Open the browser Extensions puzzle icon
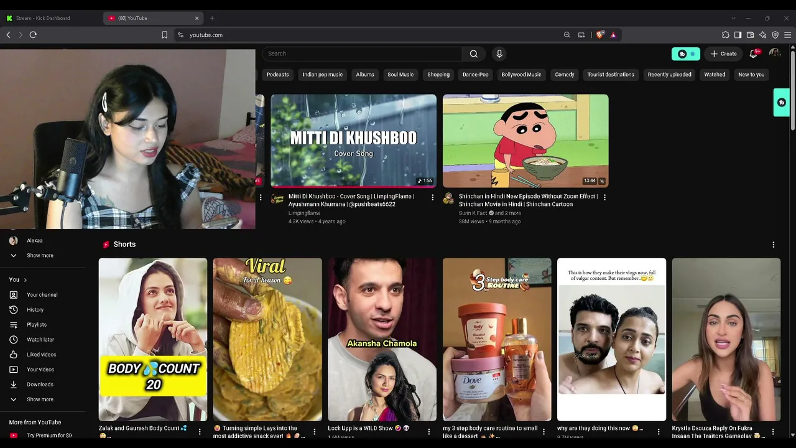This screenshot has width=796, height=448. point(726,35)
